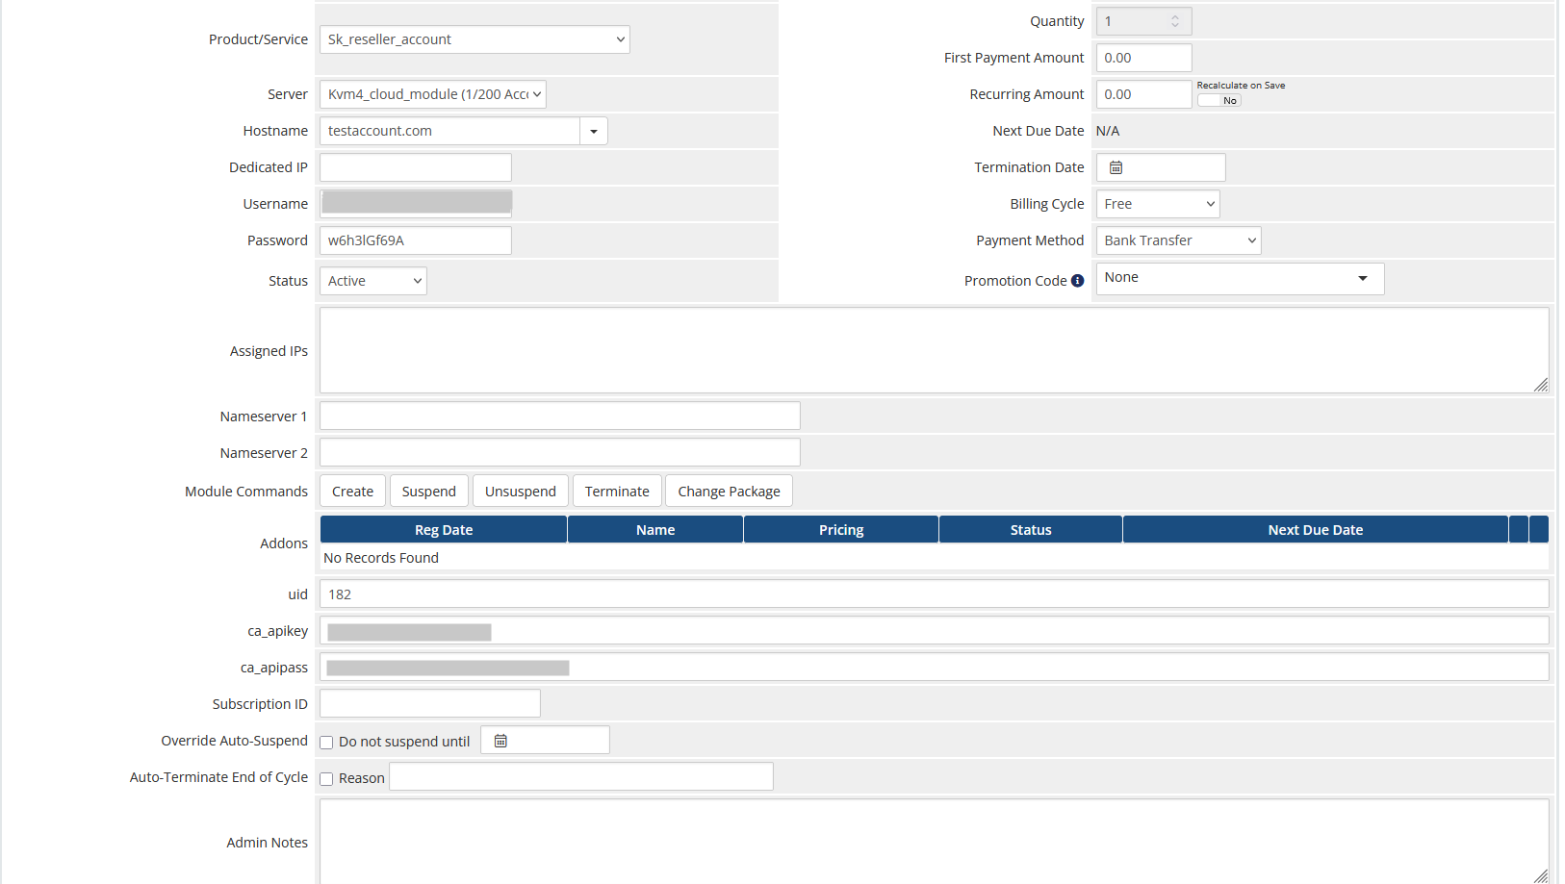Open the Payment Method dropdown
This screenshot has width=1565, height=884.
pyautogui.click(x=1178, y=240)
